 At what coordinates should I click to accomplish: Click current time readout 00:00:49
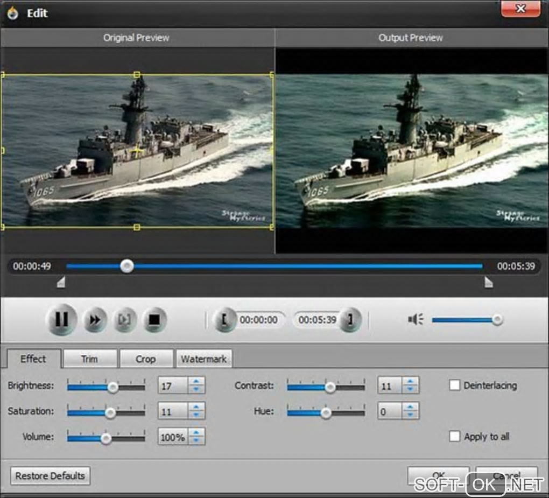pyautogui.click(x=32, y=266)
